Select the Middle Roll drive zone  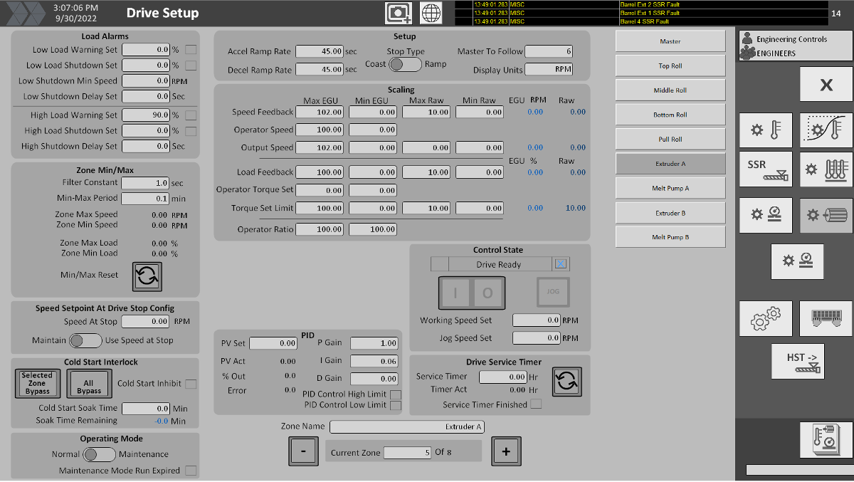click(670, 90)
